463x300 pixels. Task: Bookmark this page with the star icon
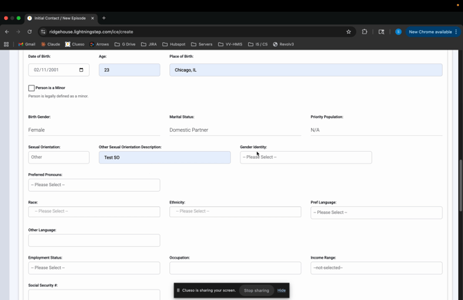click(x=348, y=32)
